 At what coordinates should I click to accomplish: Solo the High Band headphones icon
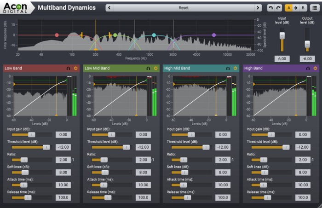tap(308, 68)
